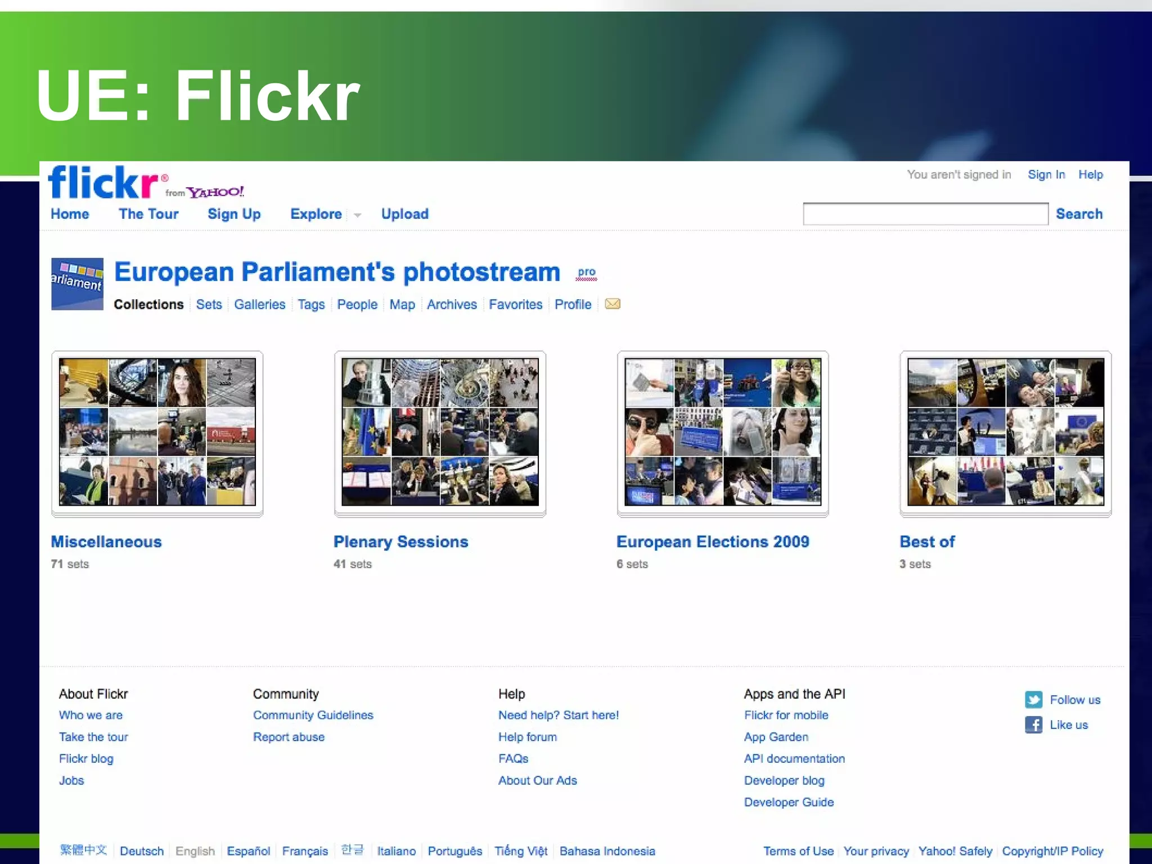
Task: Open Copyright/IP Policy link
Action: pyautogui.click(x=1052, y=851)
